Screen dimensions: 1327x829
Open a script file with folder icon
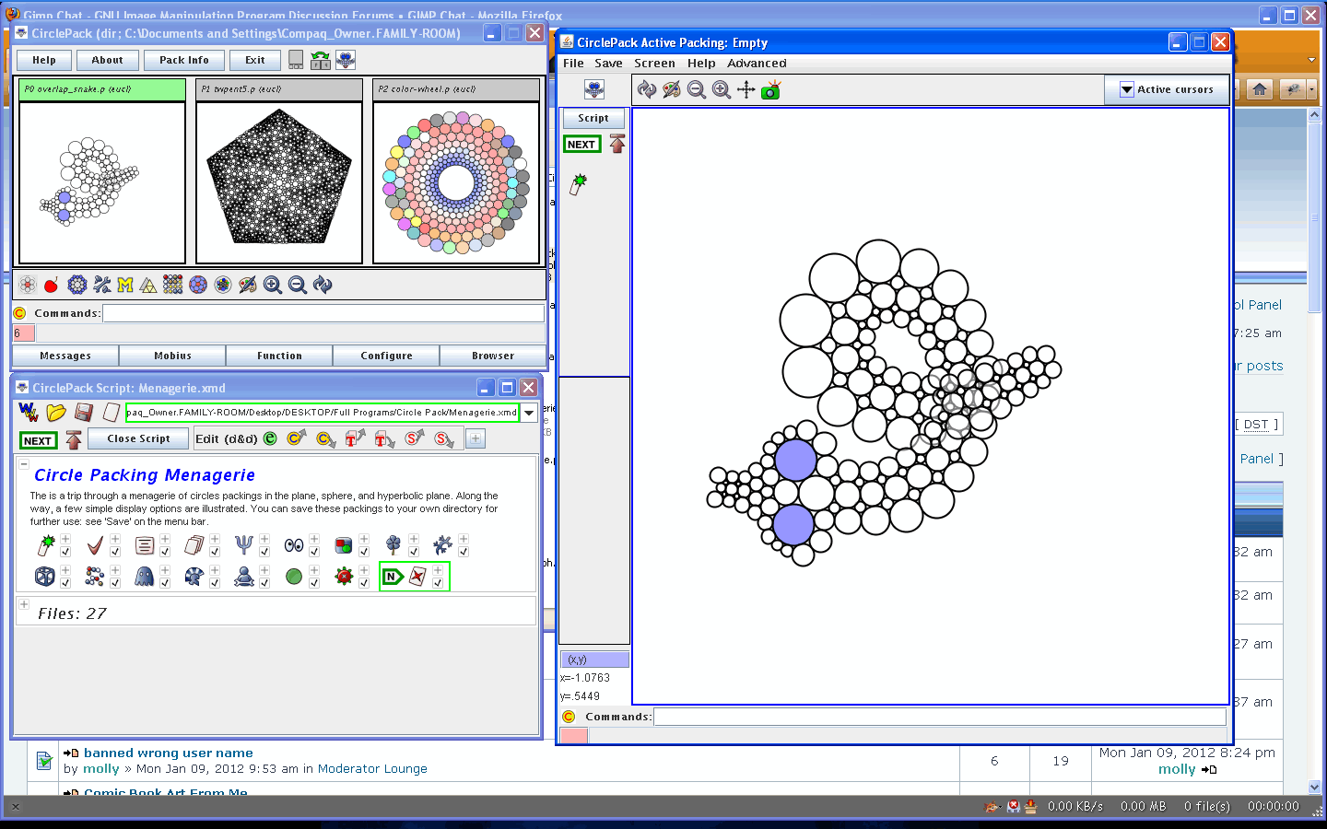click(56, 412)
